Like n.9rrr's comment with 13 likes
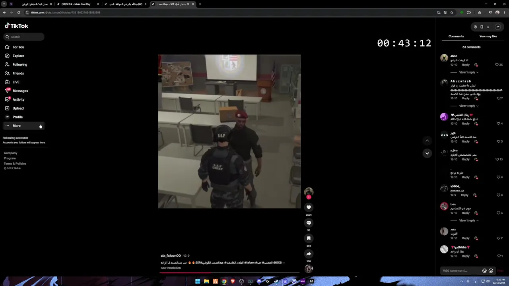This screenshot has width=509, height=286. pos(497,159)
